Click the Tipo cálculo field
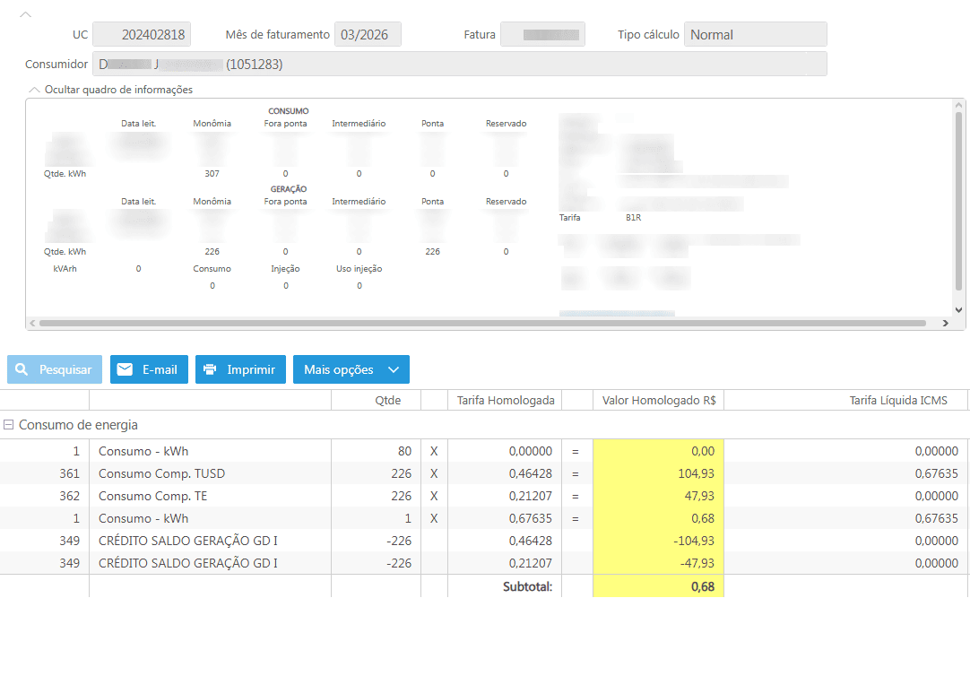The height and width of the screenshot is (676, 970). tap(755, 35)
